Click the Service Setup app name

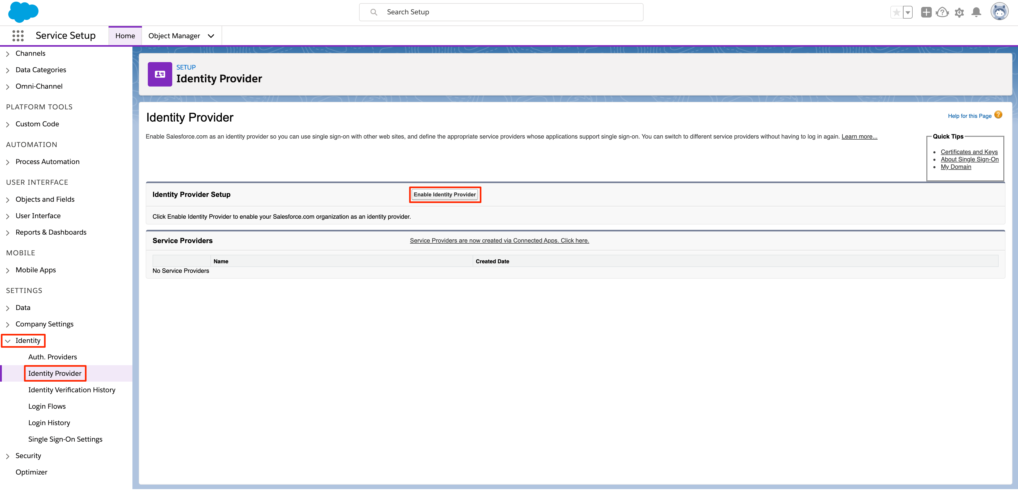point(66,36)
